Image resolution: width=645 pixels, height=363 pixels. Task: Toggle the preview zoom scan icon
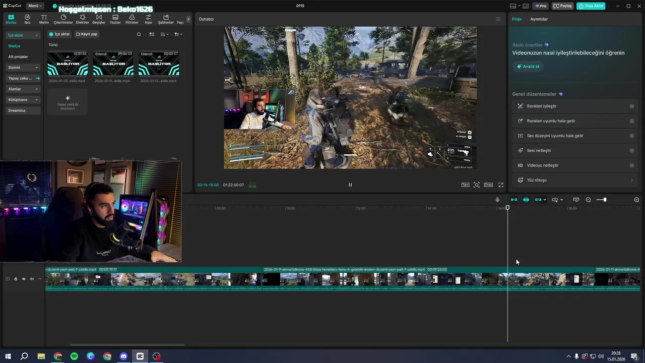click(x=477, y=185)
